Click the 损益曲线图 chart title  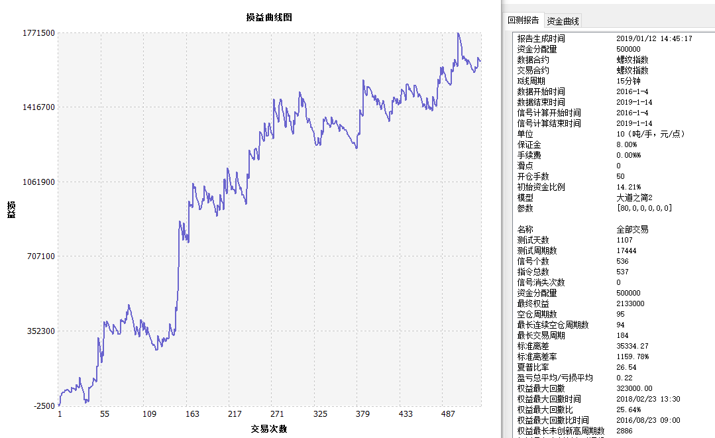pyautogui.click(x=269, y=17)
